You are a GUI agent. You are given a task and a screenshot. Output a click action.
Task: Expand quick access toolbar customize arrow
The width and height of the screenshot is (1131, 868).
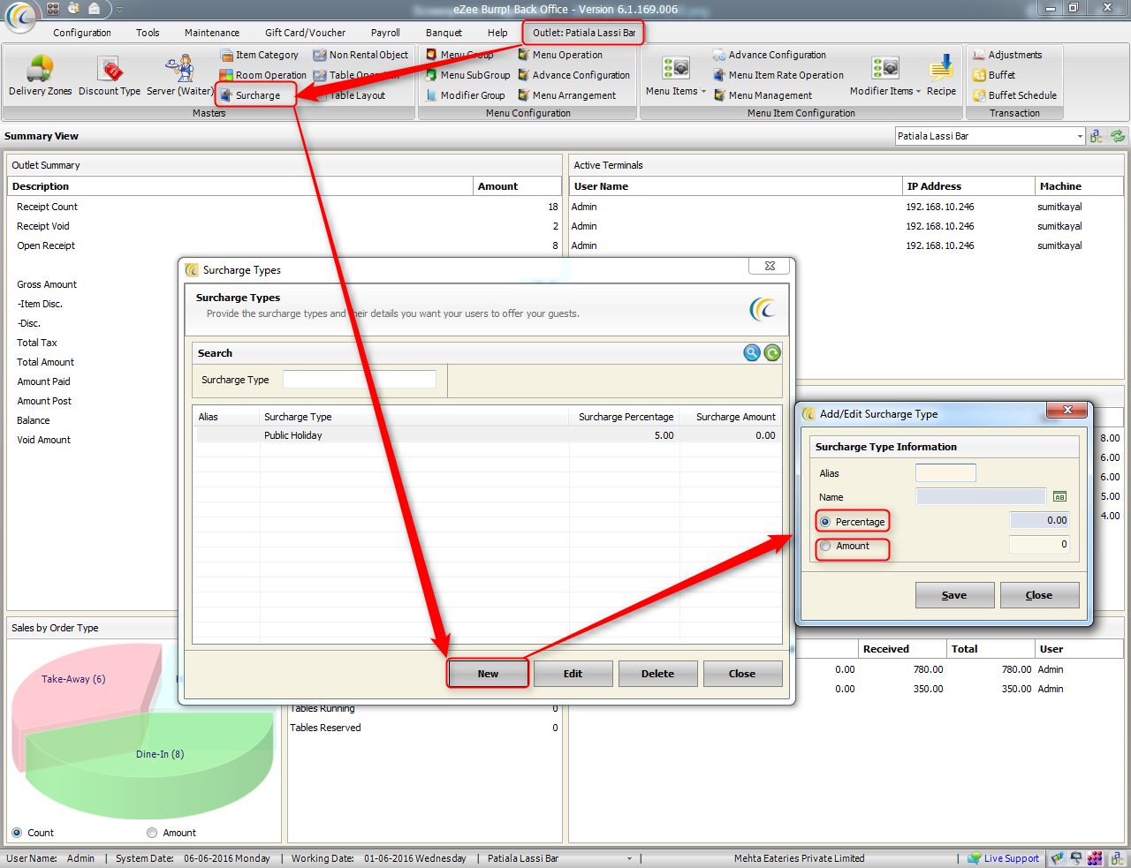[x=119, y=9]
